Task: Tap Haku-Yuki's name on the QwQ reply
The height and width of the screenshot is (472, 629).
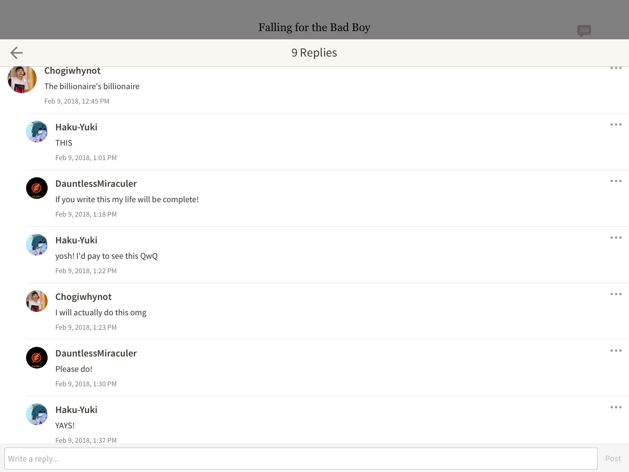Action: 76,240
